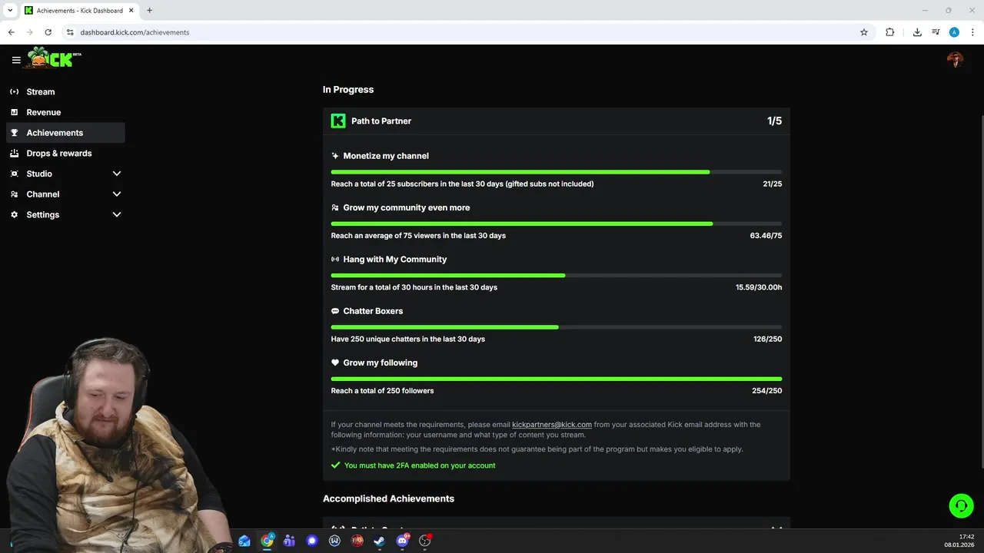Click the 1/5 progress counter
This screenshot has height=553, width=984.
(x=774, y=121)
